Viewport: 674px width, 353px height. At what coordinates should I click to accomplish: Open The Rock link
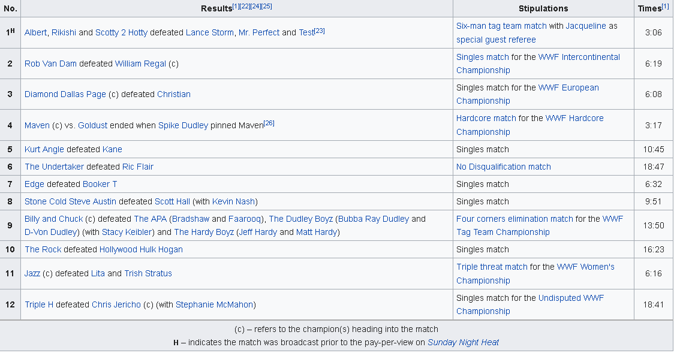43,249
